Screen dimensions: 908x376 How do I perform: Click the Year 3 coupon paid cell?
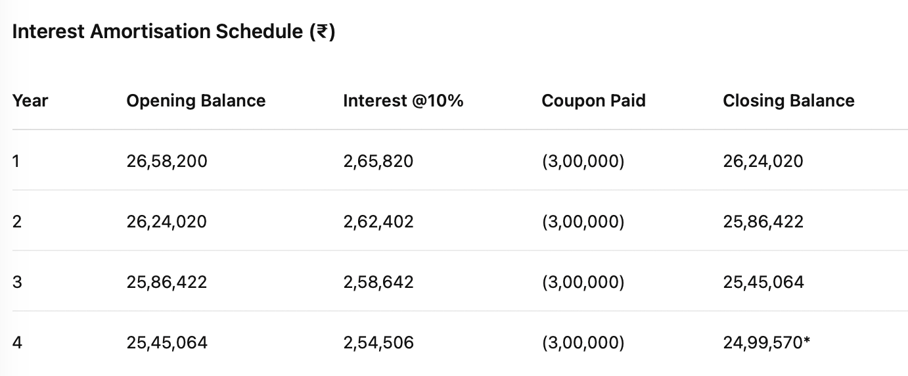(x=583, y=282)
